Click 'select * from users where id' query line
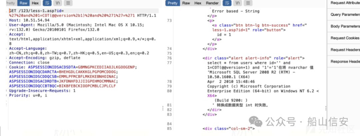 pos(249,63)
